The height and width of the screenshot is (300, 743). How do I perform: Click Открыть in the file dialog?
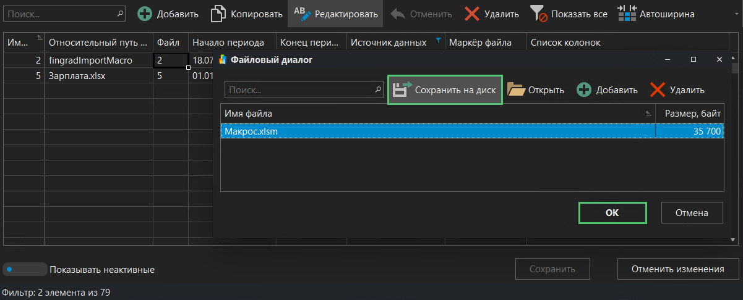pos(536,90)
